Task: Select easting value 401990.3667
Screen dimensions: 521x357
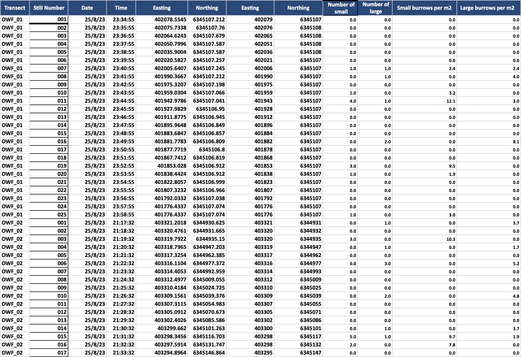Action: (x=162, y=76)
